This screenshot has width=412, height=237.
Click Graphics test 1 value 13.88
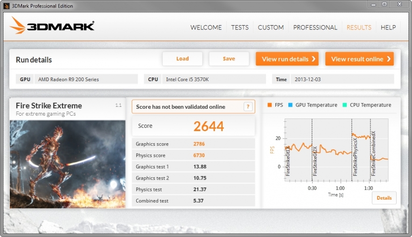[x=200, y=167]
